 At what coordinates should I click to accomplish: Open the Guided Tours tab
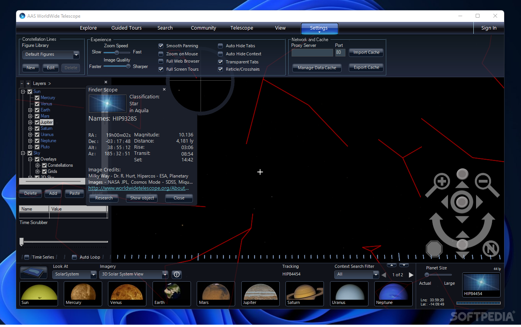tap(126, 28)
